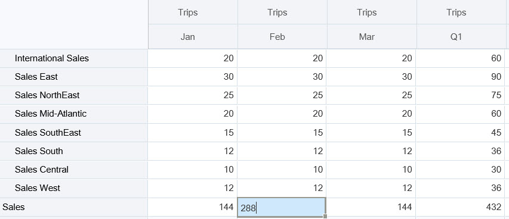Image resolution: width=509 pixels, height=219 pixels.
Task: Select the Sales row header
Action: pos(73,207)
